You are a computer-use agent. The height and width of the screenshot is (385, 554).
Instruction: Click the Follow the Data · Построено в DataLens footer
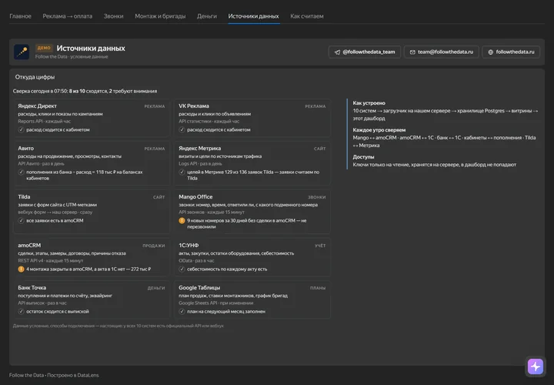54,375
